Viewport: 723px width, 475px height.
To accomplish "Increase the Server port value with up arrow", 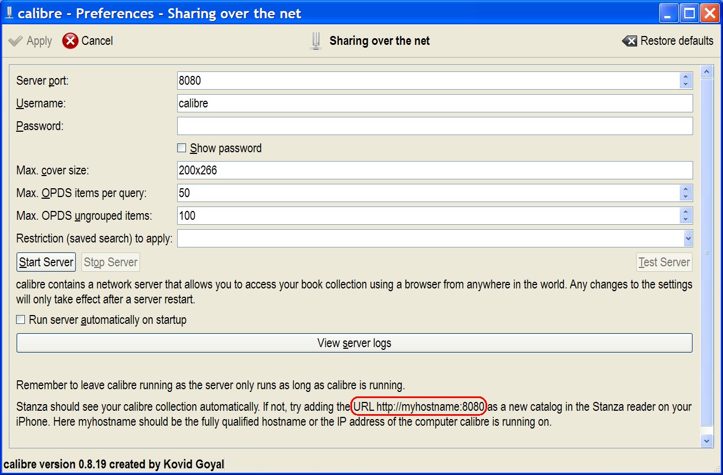I will click(686, 76).
